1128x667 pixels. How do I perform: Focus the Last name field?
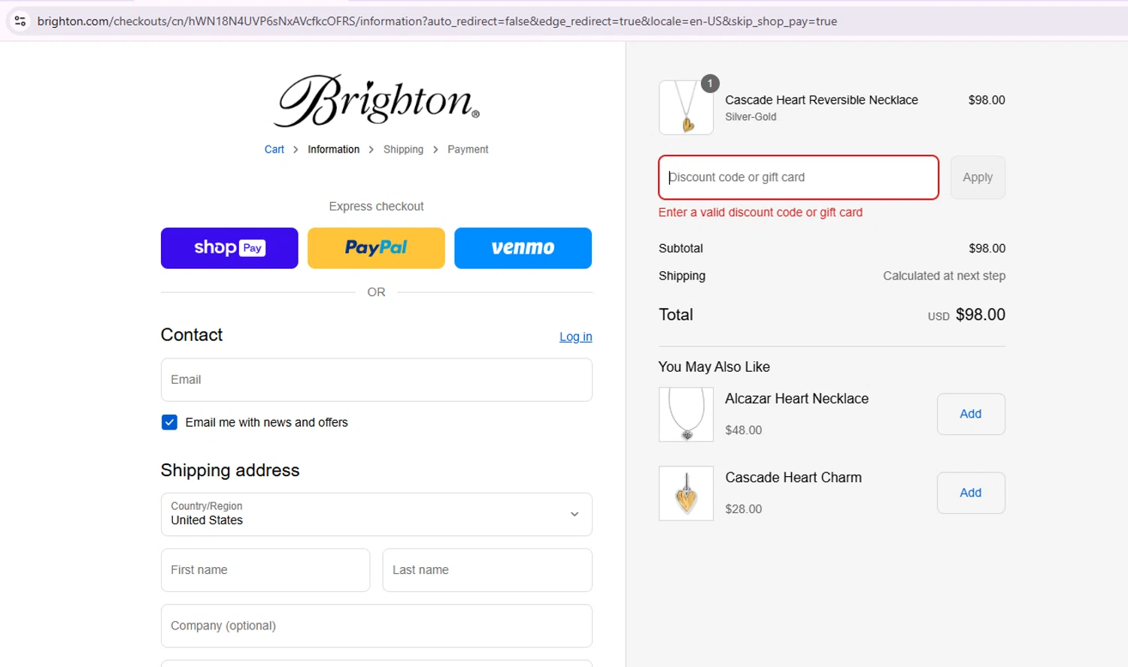point(487,570)
